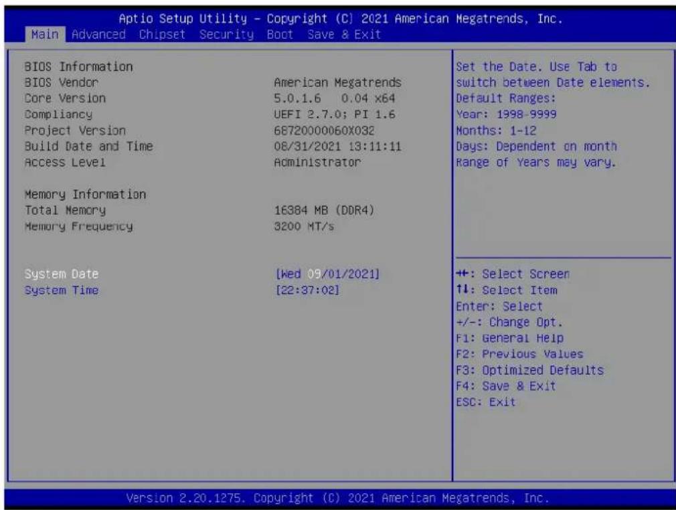Click the Administrator access value
The height and width of the screenshot is (510, 676).
[x=317, y=162]
